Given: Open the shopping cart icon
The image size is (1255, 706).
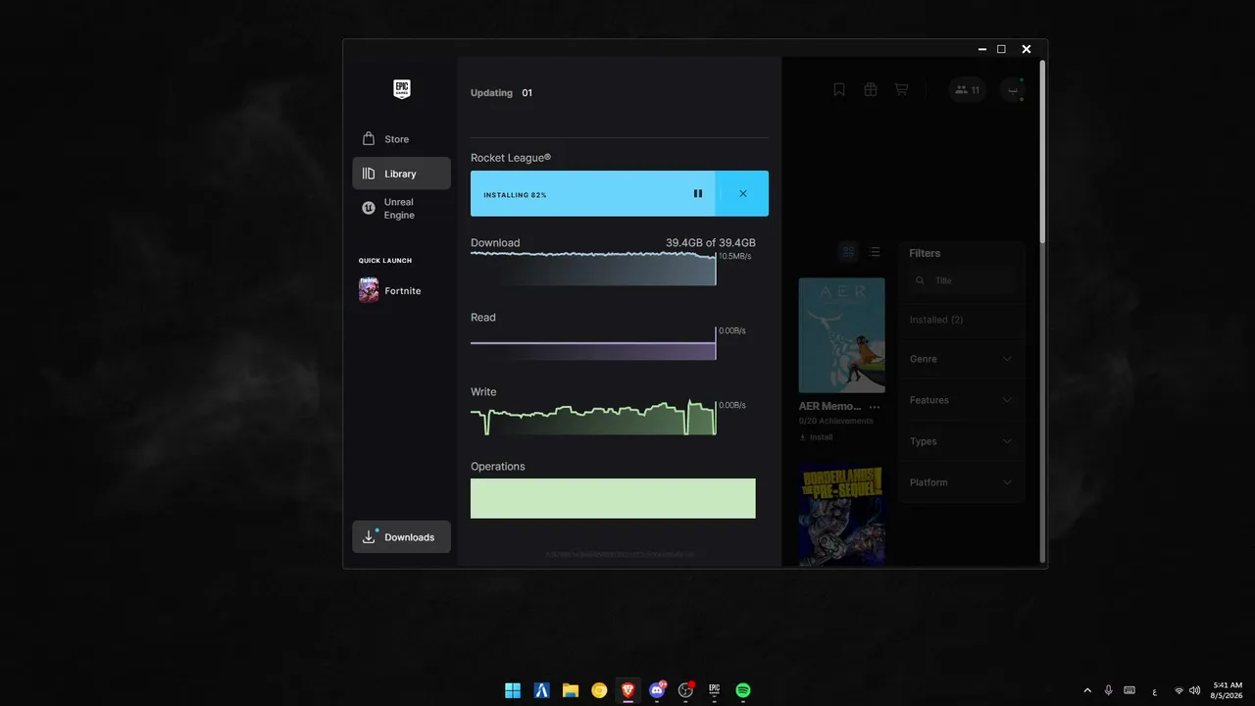Looking at the screenshot, I should click(901, 89).
